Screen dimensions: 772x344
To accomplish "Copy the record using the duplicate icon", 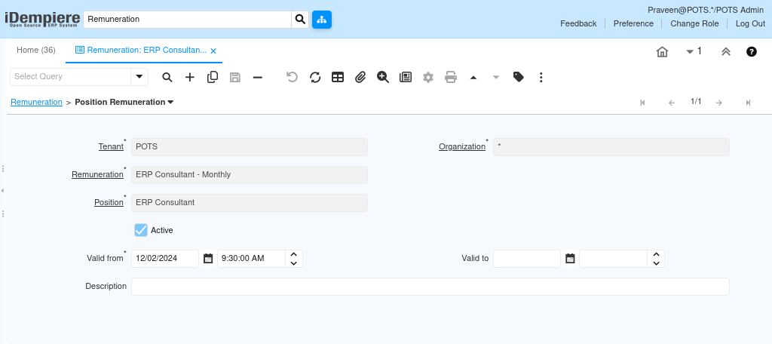I will [213, 77].
